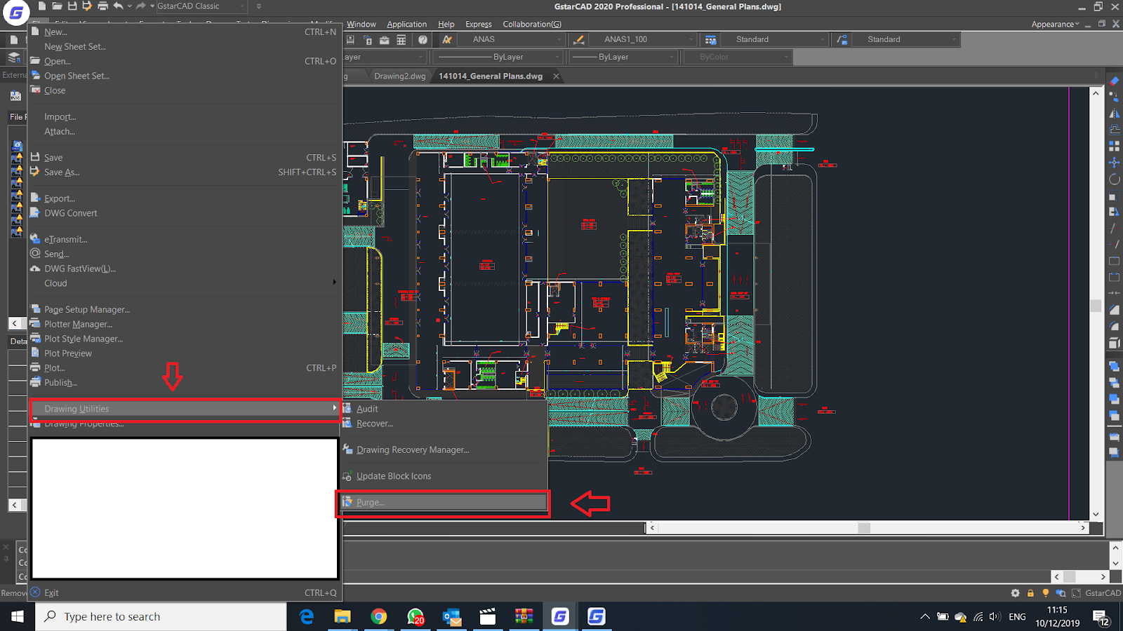Screen dimensions: 1123x631
Task: Select Purge from the Drawing Utilities submenu
Action: coord(370,502)
